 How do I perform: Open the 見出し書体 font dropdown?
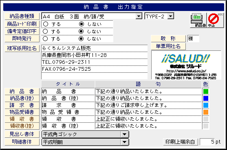(124, 135)
